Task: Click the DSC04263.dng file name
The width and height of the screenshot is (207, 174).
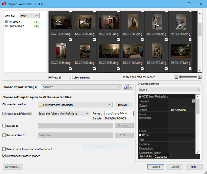Action: coord(133,34)
